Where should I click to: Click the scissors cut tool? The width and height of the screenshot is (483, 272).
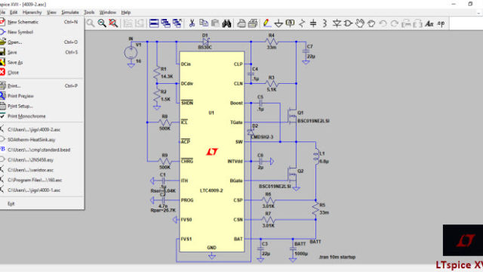[x=192, y=23]
